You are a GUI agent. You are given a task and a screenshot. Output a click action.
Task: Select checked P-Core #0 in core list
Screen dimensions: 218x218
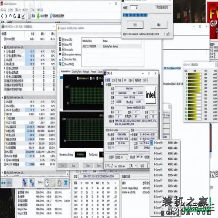[x=165, y=143]
